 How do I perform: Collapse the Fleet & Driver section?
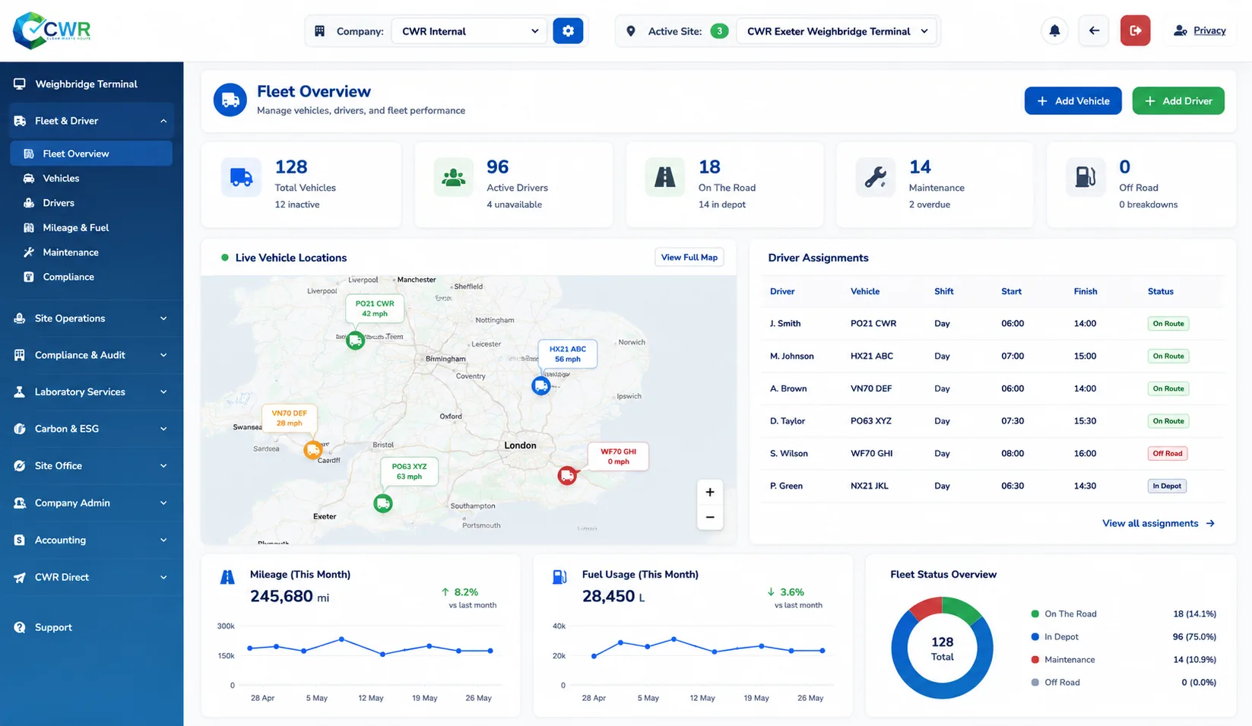[x=92, y=121]
